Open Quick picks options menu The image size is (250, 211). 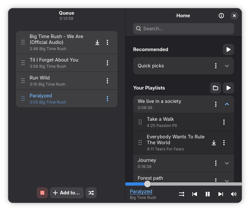coord(216,66)
